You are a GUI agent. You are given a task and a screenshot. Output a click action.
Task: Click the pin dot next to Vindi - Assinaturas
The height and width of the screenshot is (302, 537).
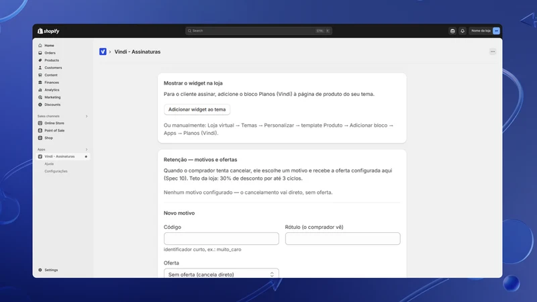coord(86,156)
